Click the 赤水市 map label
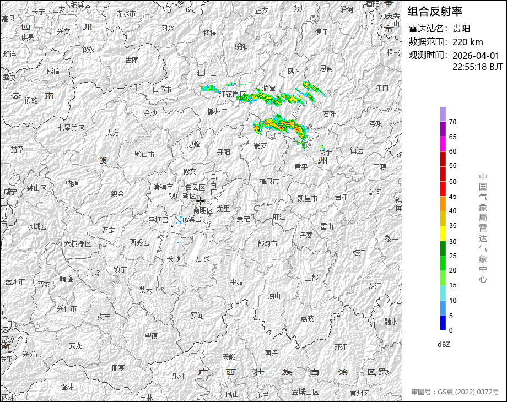Screen dimensions: 507x402 tap(126, 14)
